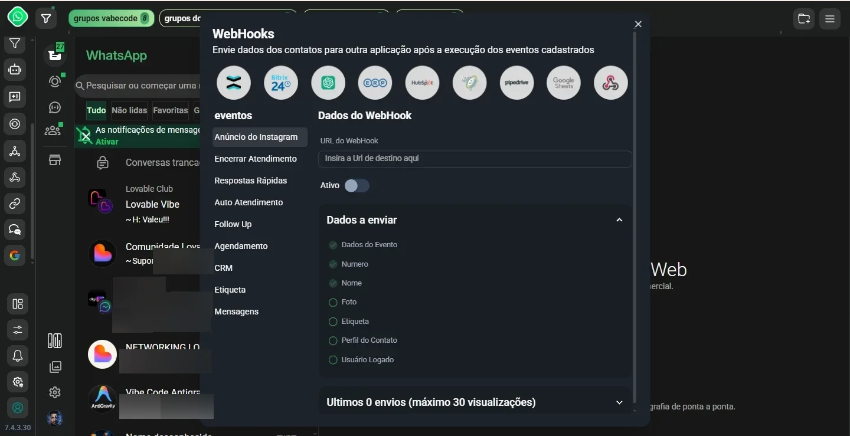Select the NF-e integration icon
Image resolution: width=850 pixels, height=436 pixels.
470,83
